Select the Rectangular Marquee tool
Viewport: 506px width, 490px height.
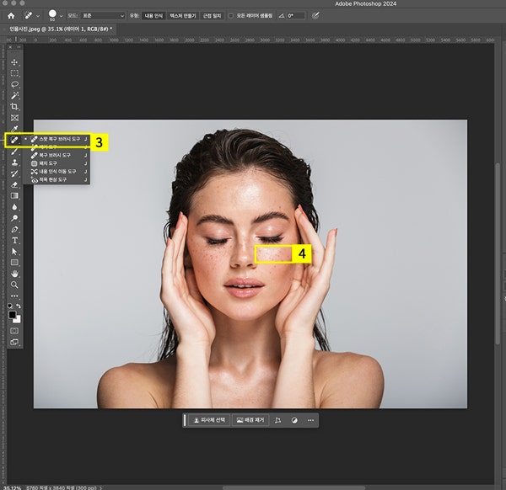point(15,74)
